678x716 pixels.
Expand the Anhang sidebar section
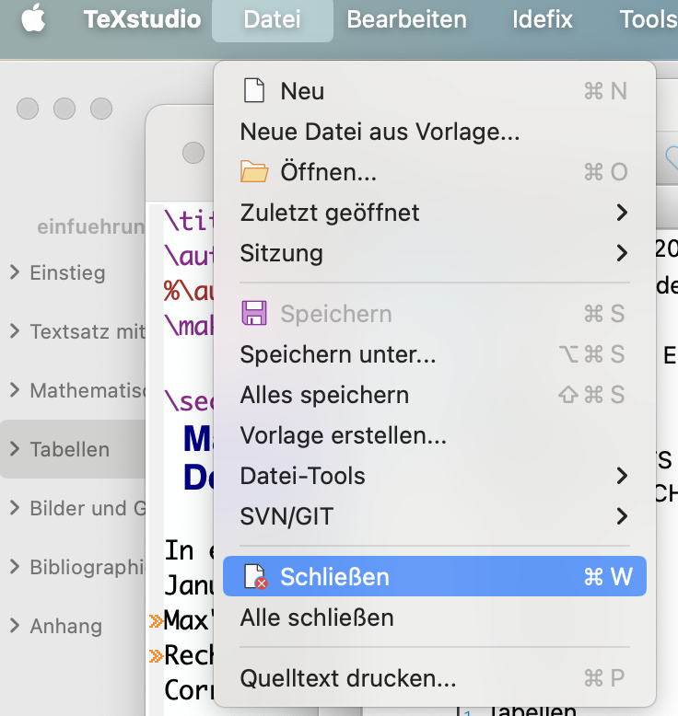pyautogui.click(x=15, y=626)
